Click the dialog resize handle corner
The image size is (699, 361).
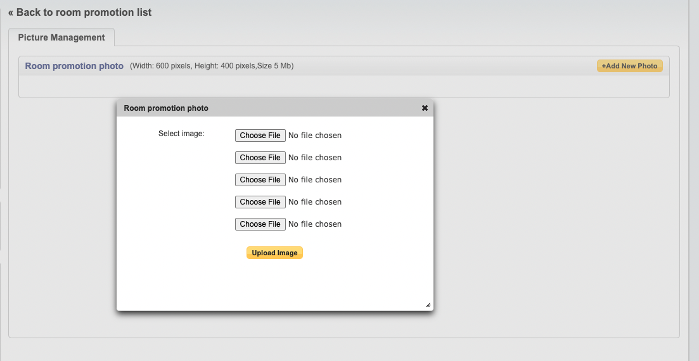coord(428,305)
